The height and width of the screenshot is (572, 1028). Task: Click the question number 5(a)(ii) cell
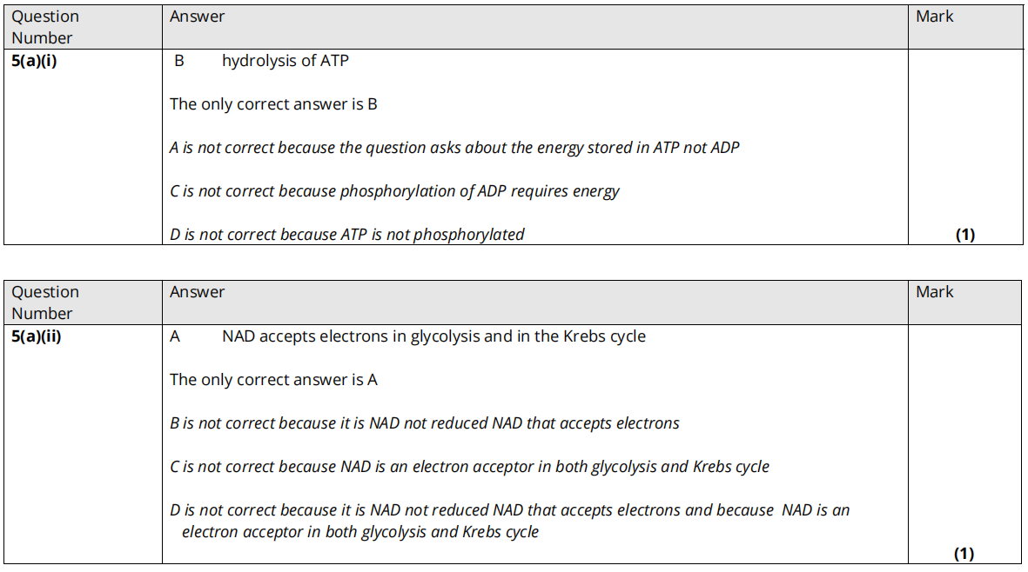pos(37,336)
